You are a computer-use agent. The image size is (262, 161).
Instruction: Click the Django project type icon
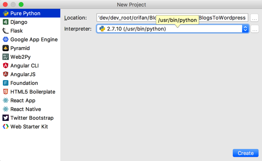coord(6,22)
